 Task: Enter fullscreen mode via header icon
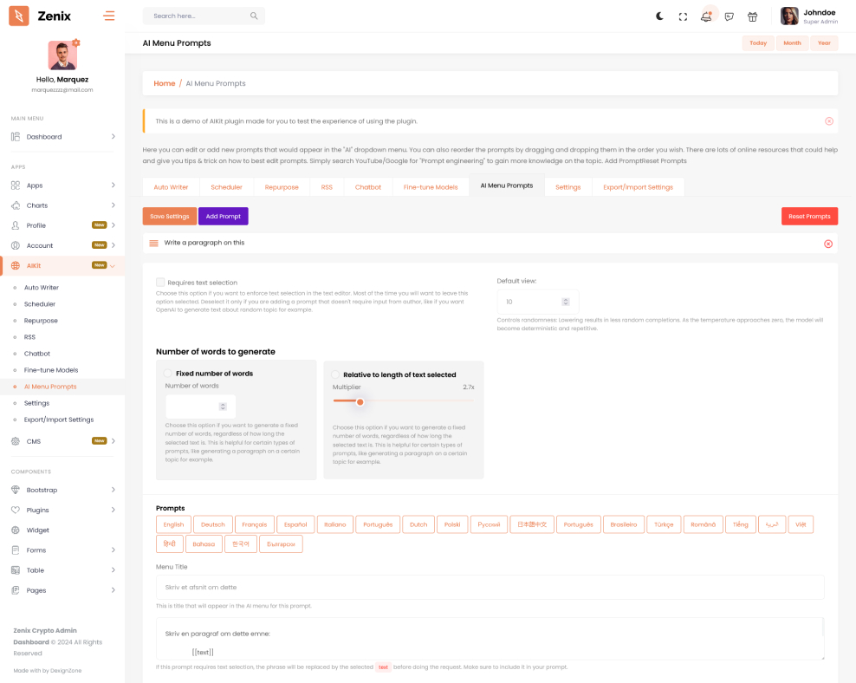(683, 16)
